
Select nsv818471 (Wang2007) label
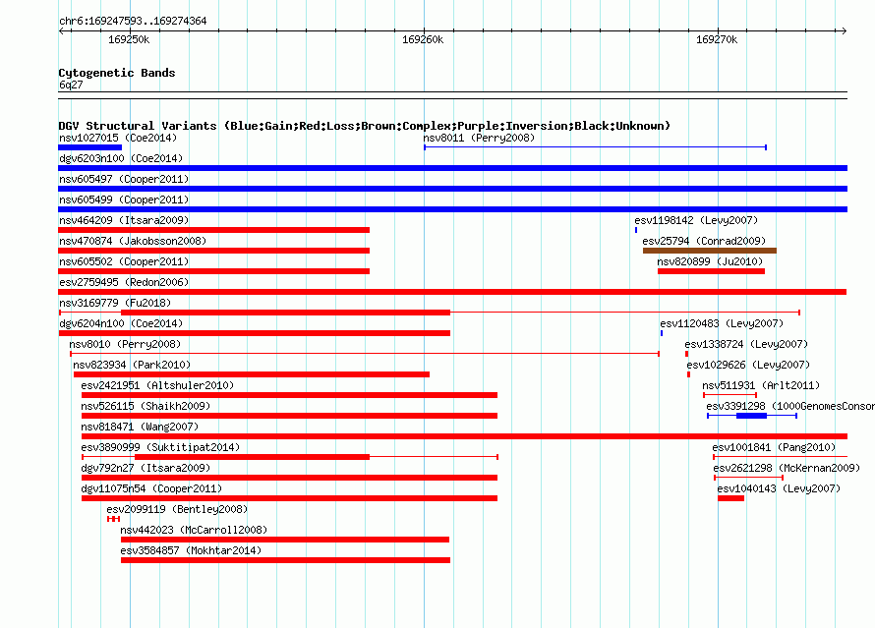coord(140,427)
